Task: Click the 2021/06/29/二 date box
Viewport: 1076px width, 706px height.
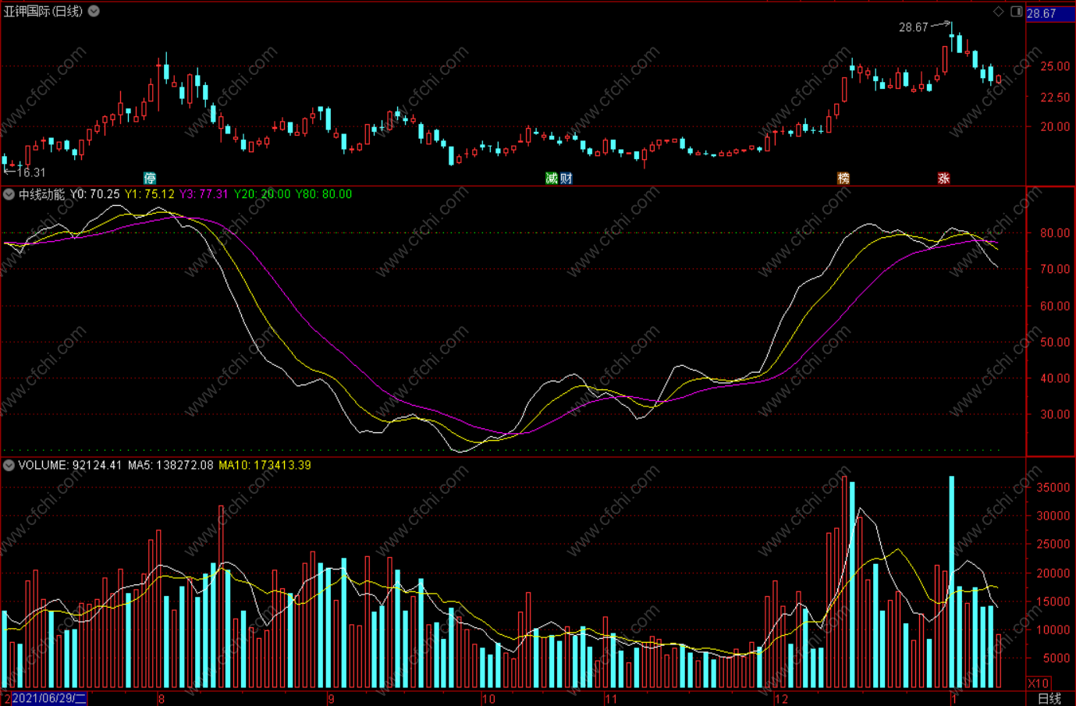Action: [48, 698]
